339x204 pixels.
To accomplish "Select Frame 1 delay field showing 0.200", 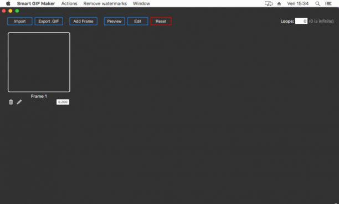I will pos(63,102).
